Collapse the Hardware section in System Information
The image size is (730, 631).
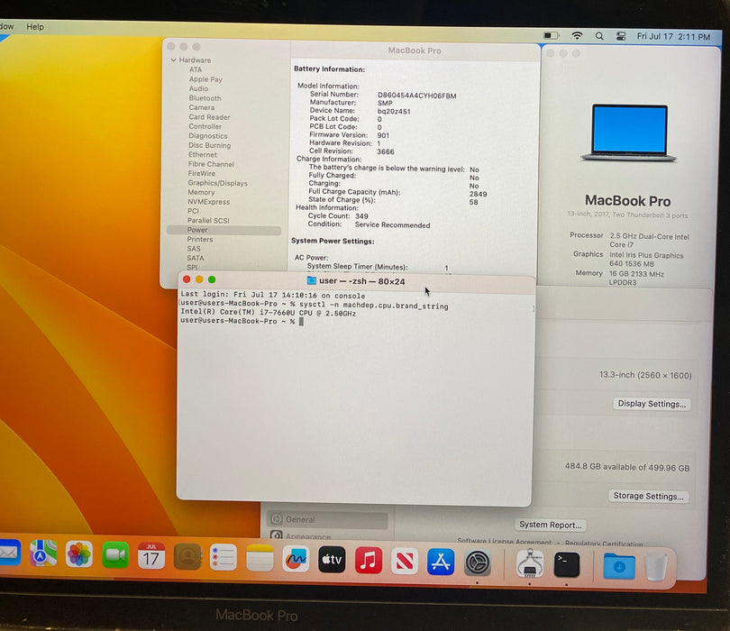click(x=173, y=60)
